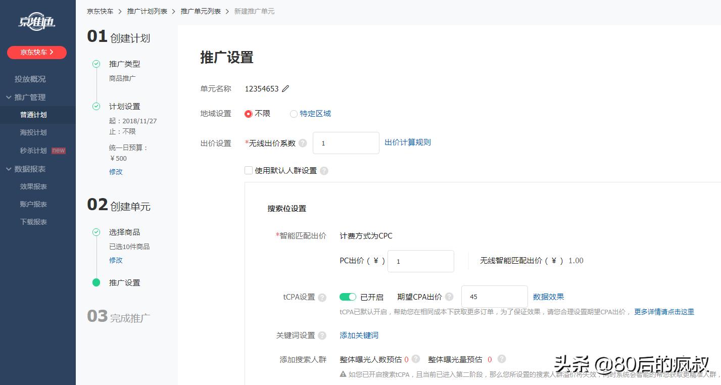Click the 京准通 logo at top left
Image resolution: width=721 pixels, height=385 pixels.
(x=35, y=22)
